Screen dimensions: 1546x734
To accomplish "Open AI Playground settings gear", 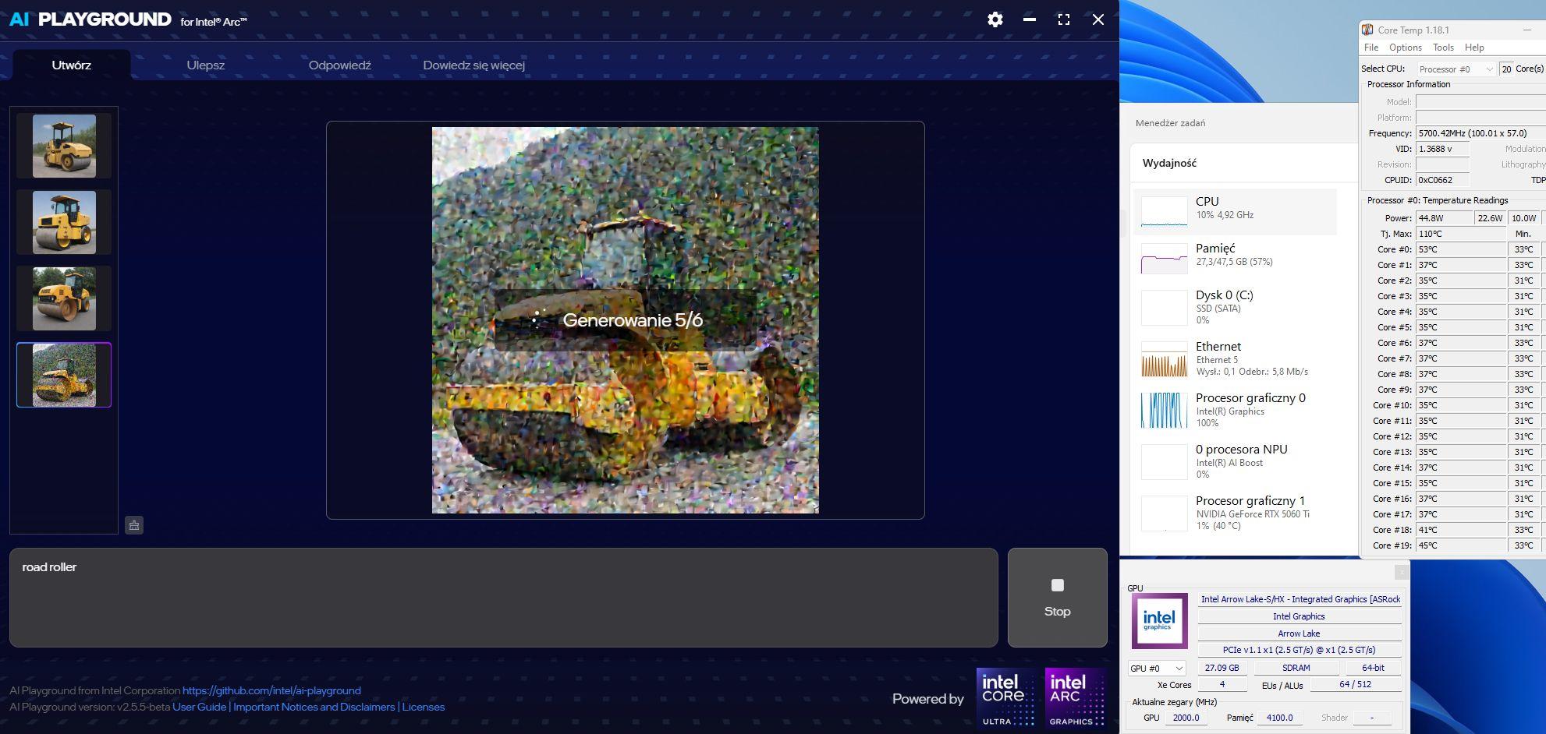I will (995, 19).
